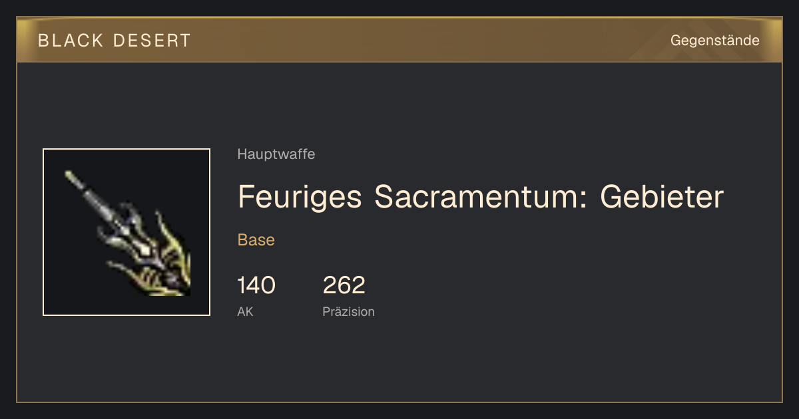Click the sword item icon
This screenshot has width=799, height=419.
click(127, 232)
